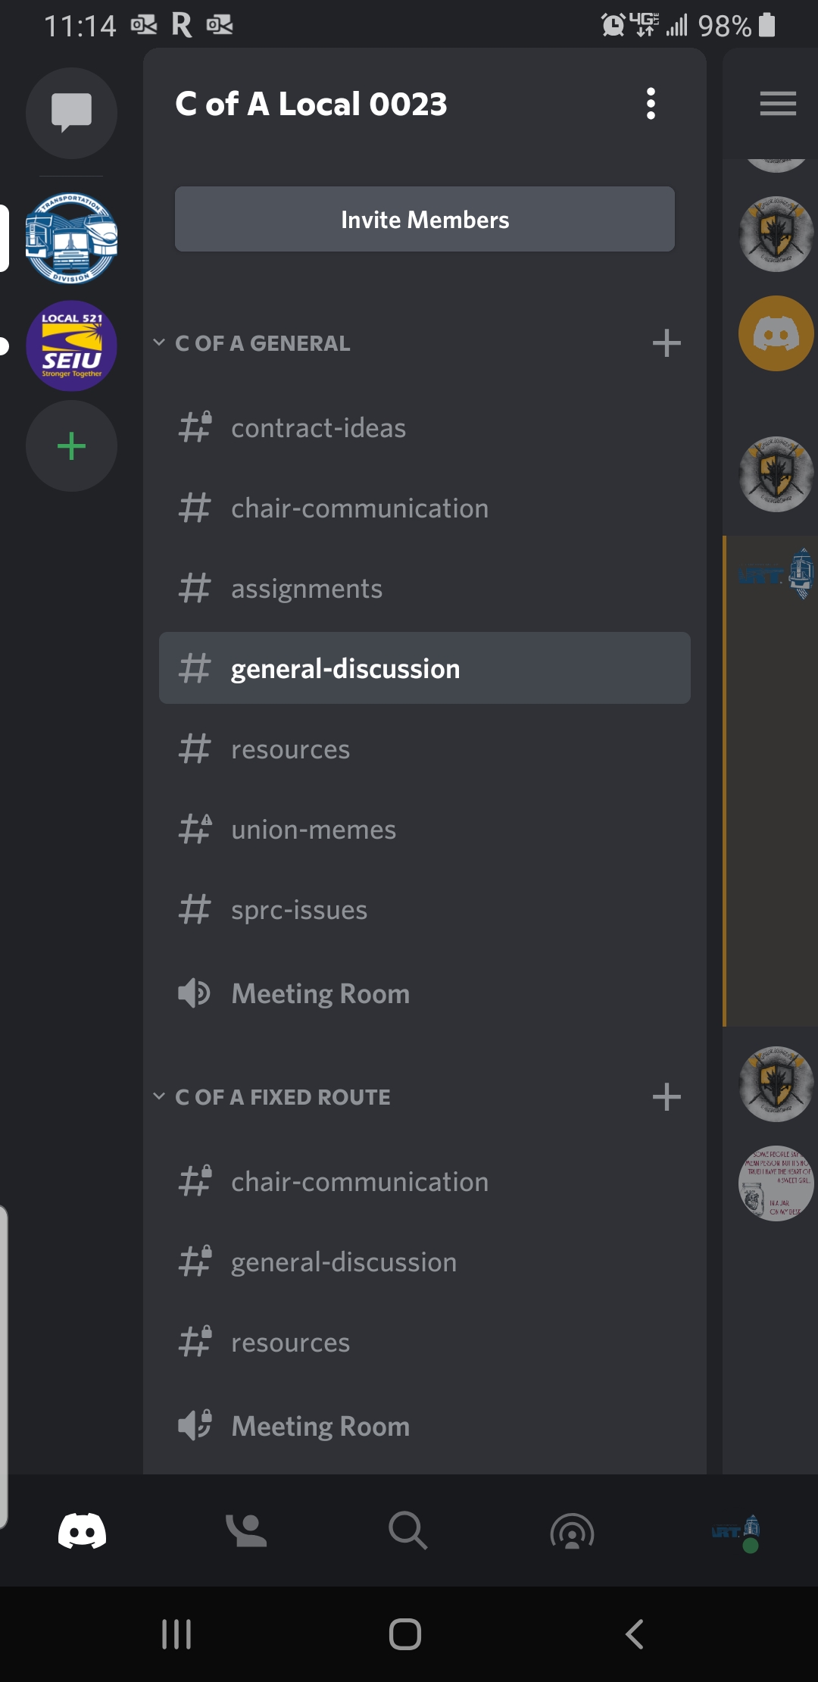Viewport: 818px width, 1682px height.
Task: Add channel to C OF A GENERAL
Action: coord(667,343)
